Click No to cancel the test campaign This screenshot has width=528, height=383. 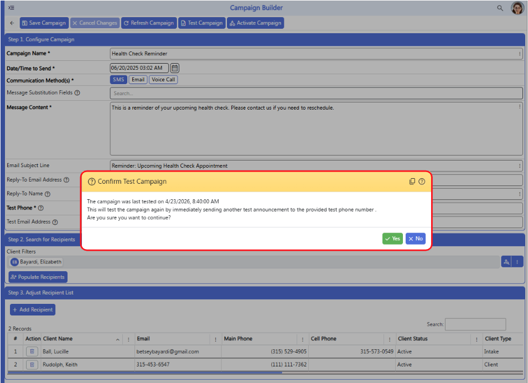[x=416, y=239]
